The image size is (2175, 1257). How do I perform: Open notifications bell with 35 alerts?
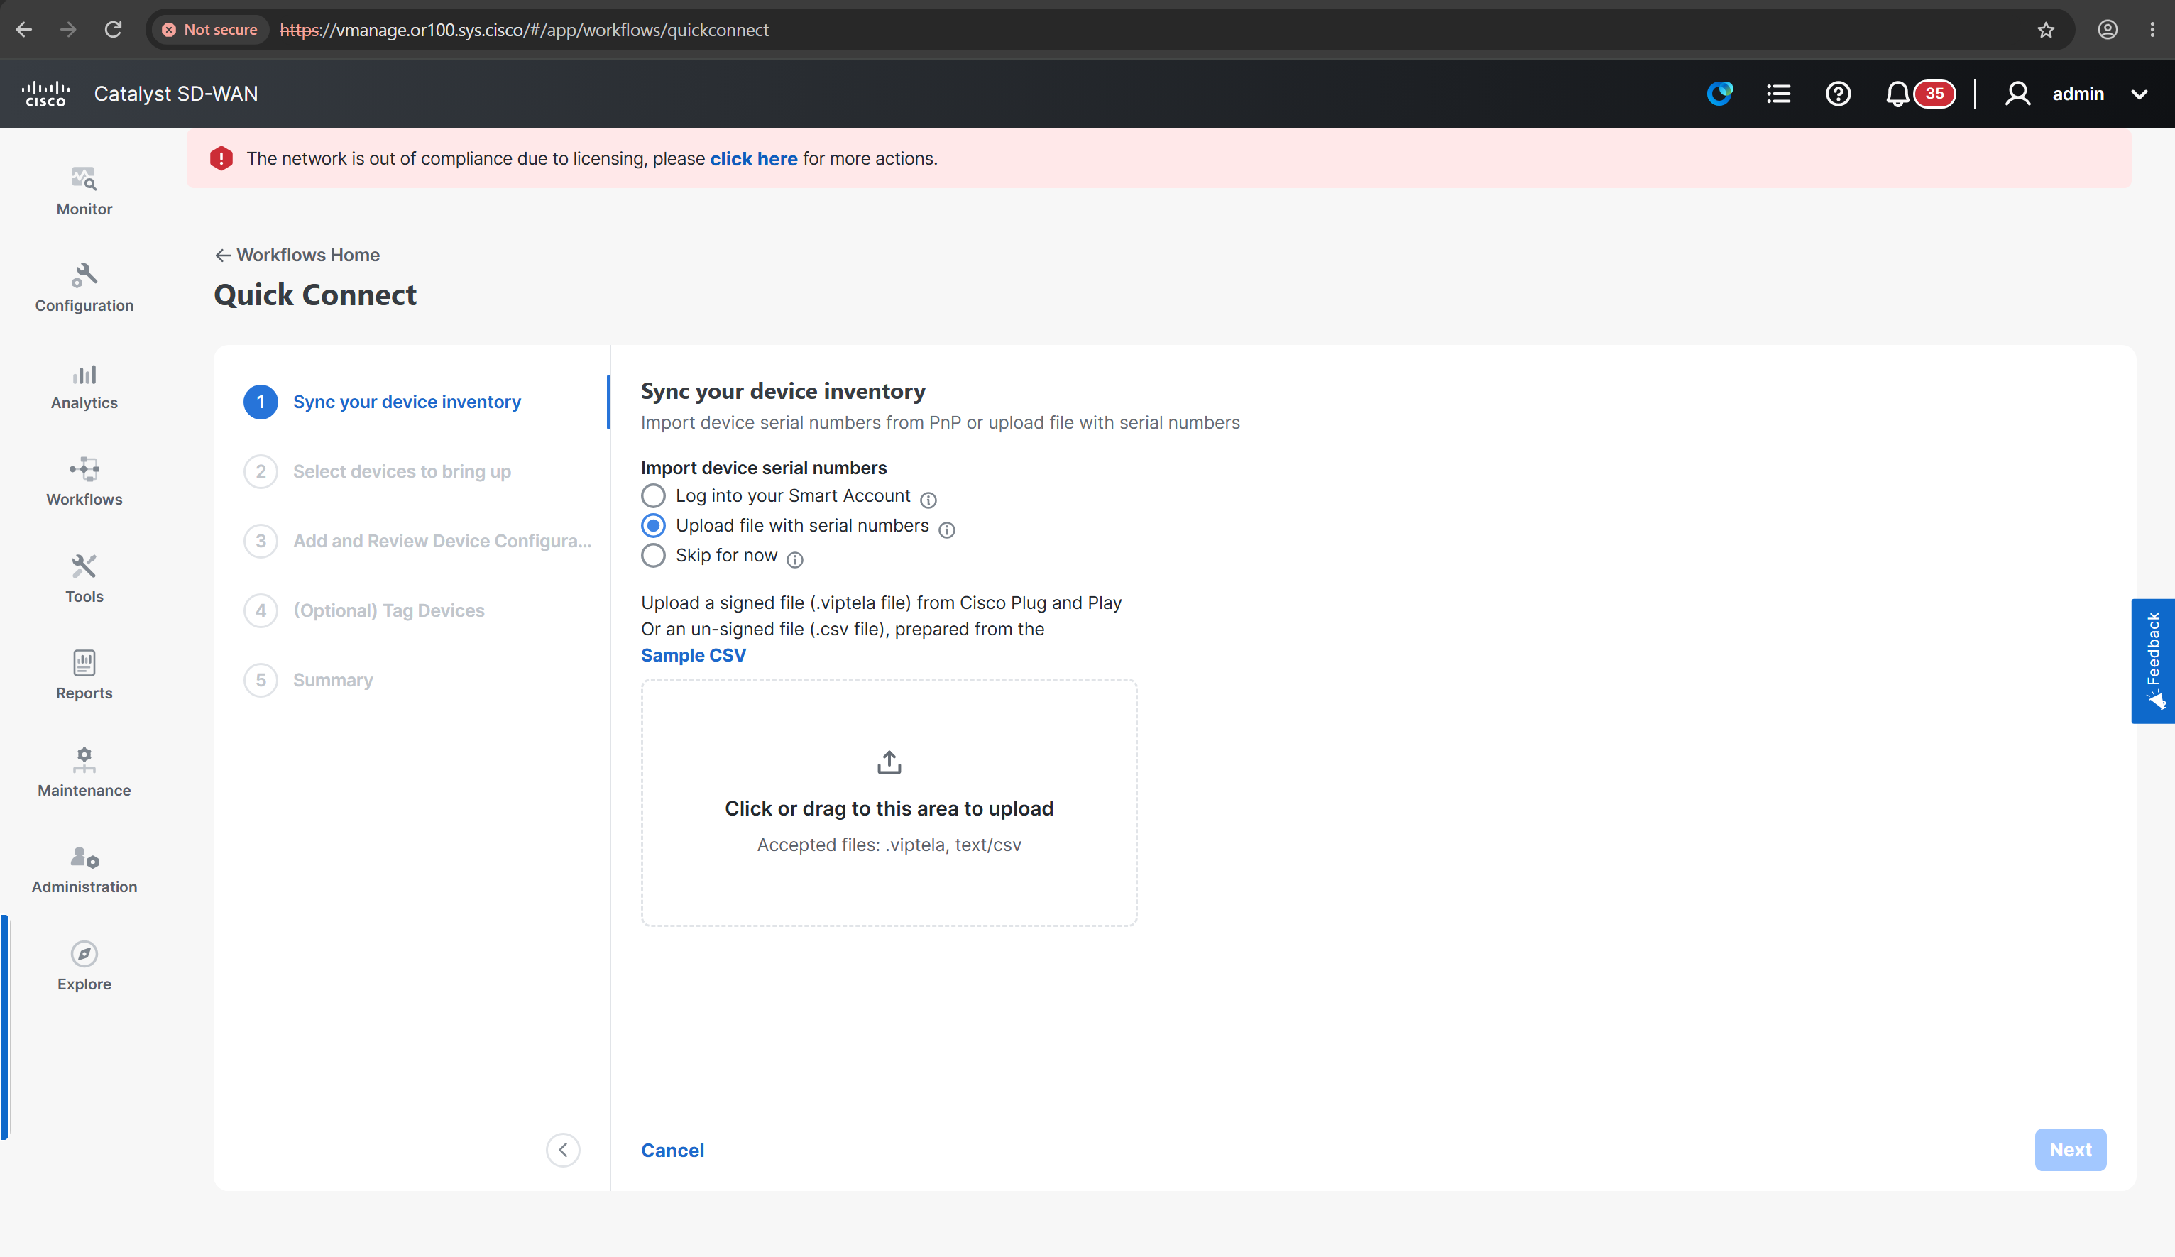pos(1919,93)
